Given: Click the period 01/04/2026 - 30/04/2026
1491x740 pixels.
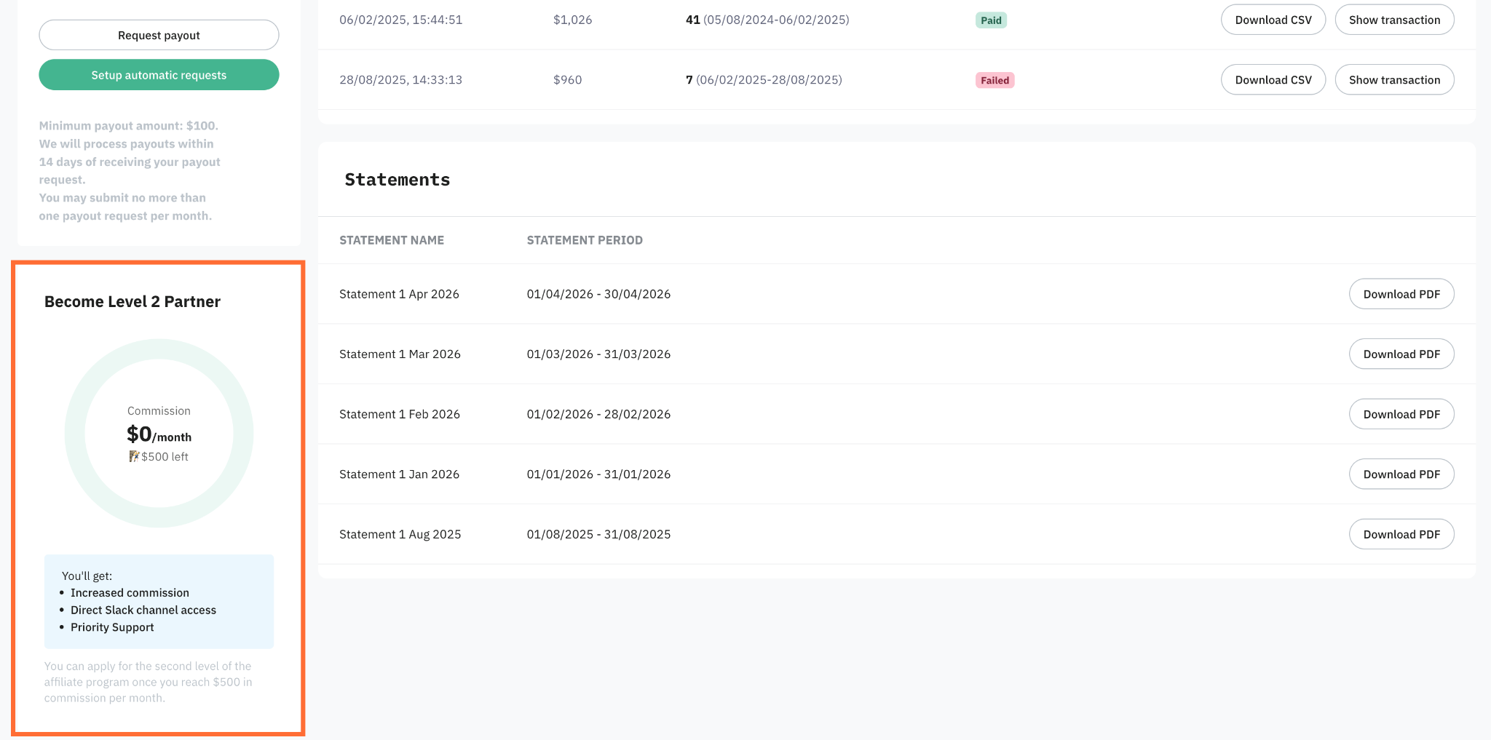Looking at the screenshot, I should (x=598, y=294).
